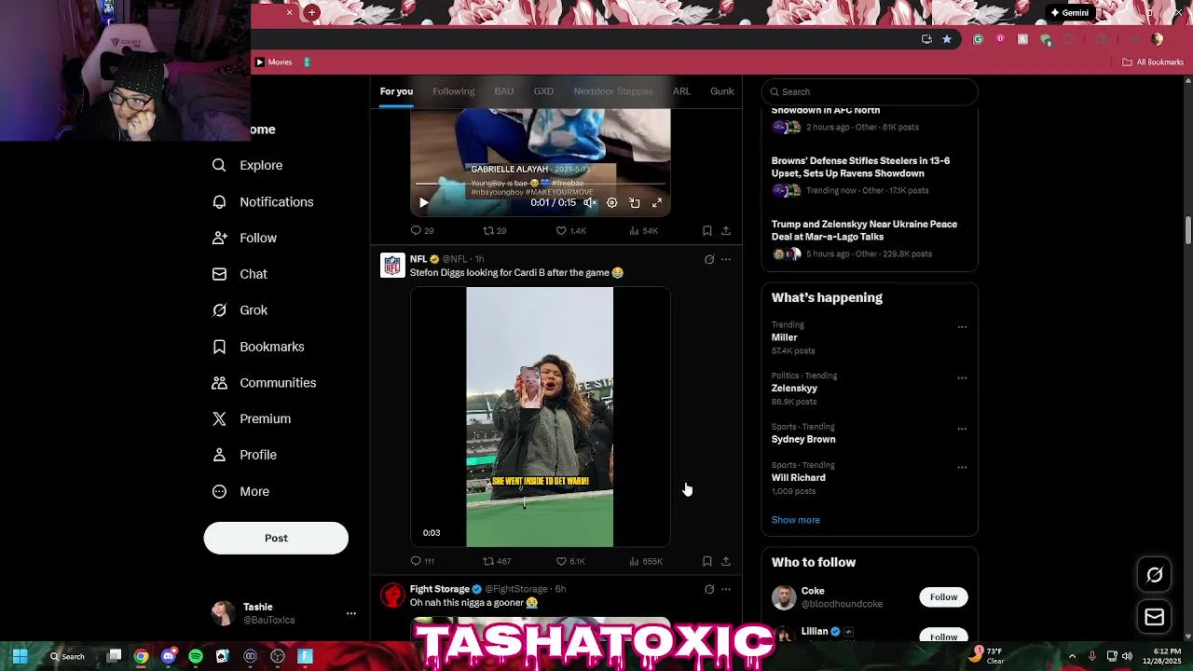1193x671 pixels.
Task: Switch to the Following tab
Action: coord(454,91)
